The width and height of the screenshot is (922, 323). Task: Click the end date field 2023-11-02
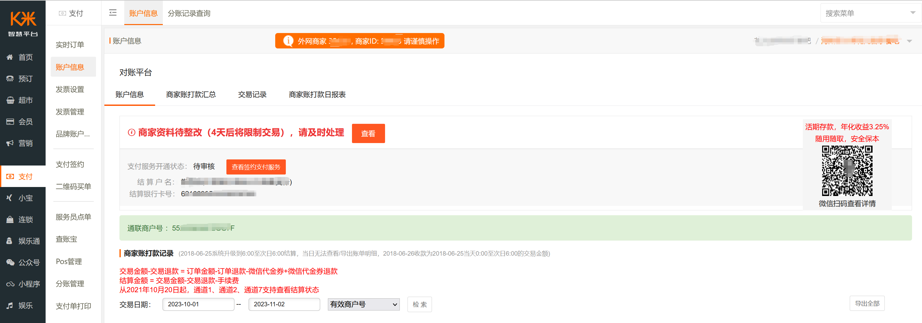(284, 304)
